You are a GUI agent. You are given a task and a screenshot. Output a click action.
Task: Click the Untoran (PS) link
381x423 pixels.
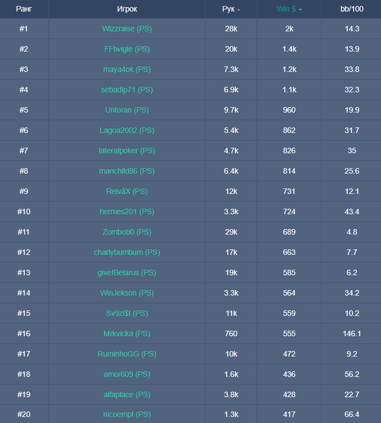tap(127, 110)
